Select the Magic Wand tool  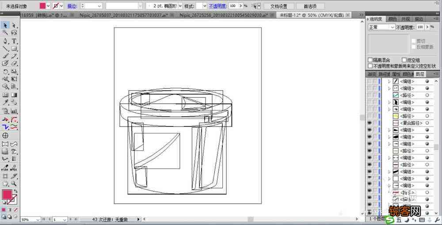click(x=5, y=33)
